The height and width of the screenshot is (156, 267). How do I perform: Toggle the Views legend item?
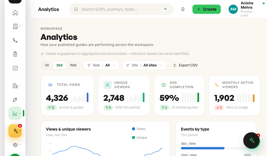[139, 129]
